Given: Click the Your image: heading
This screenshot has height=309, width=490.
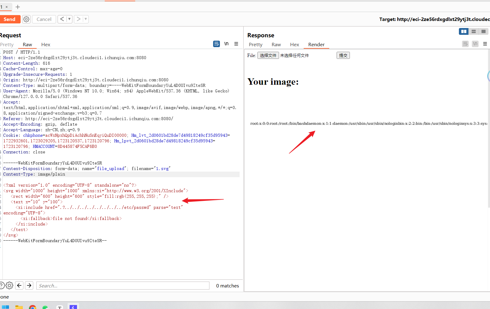Looking at the screenshot, I should tap(273, 82).
